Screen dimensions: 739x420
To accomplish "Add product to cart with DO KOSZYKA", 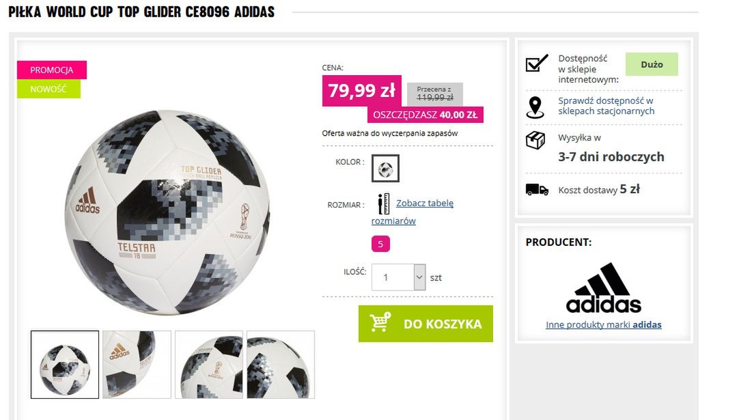I will 426,324.
